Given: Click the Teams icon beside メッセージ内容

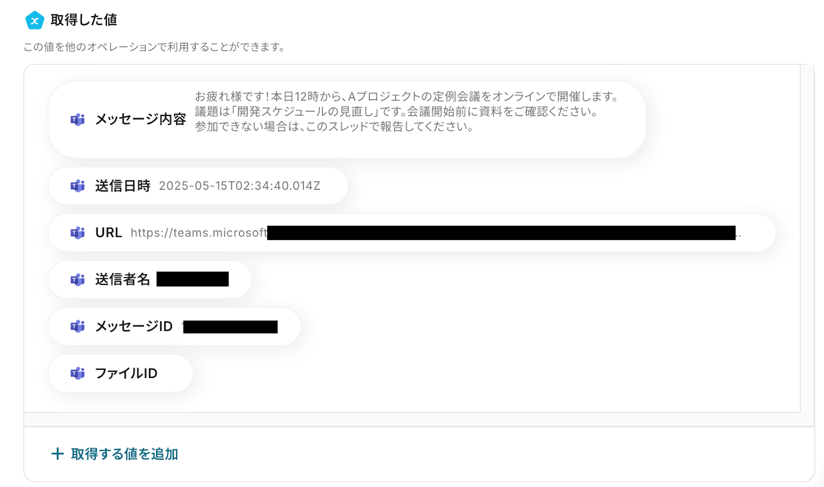Looking at the screenshot, I should (x=78, y=120).
